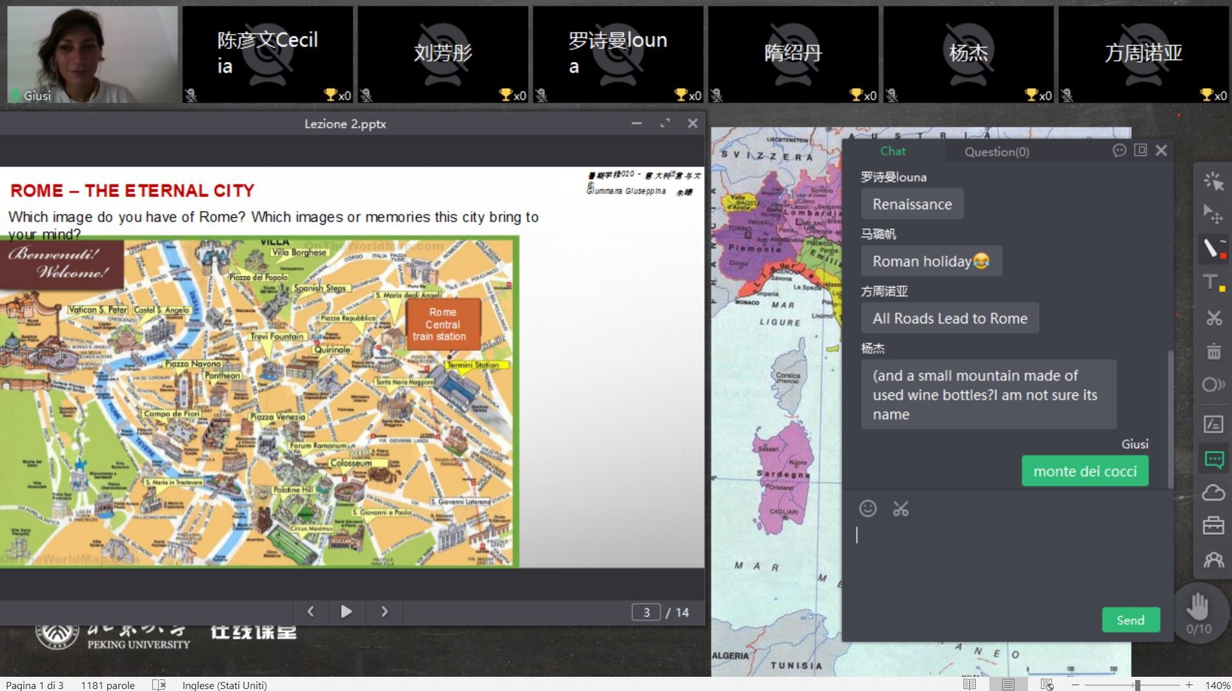Open the participants list icon
The width and height of the screenshot is (1232, 691).
[1213, 559]
